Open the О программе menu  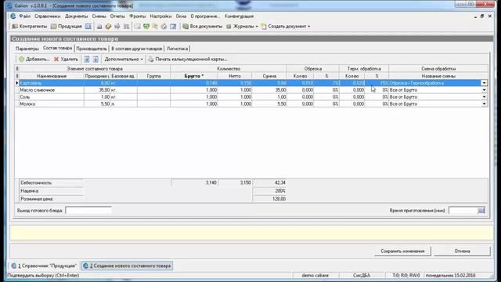point(205,16)
